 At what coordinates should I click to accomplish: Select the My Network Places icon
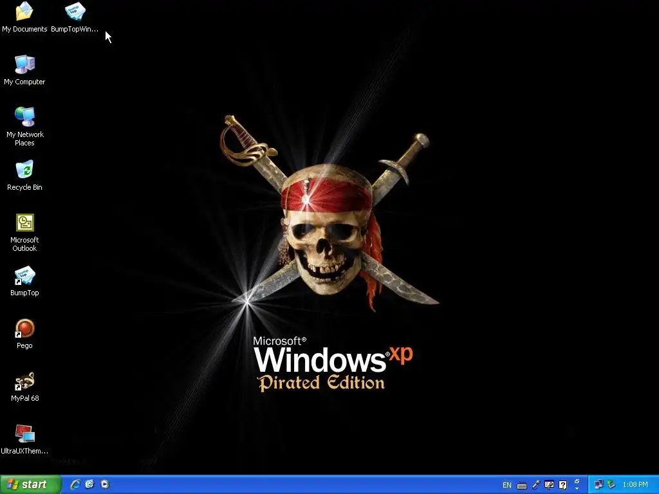tap(24, 127)
